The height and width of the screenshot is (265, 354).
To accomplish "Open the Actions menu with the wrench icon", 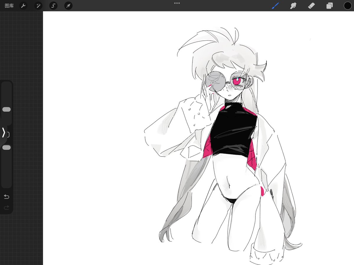I will (x=23, y=6).
